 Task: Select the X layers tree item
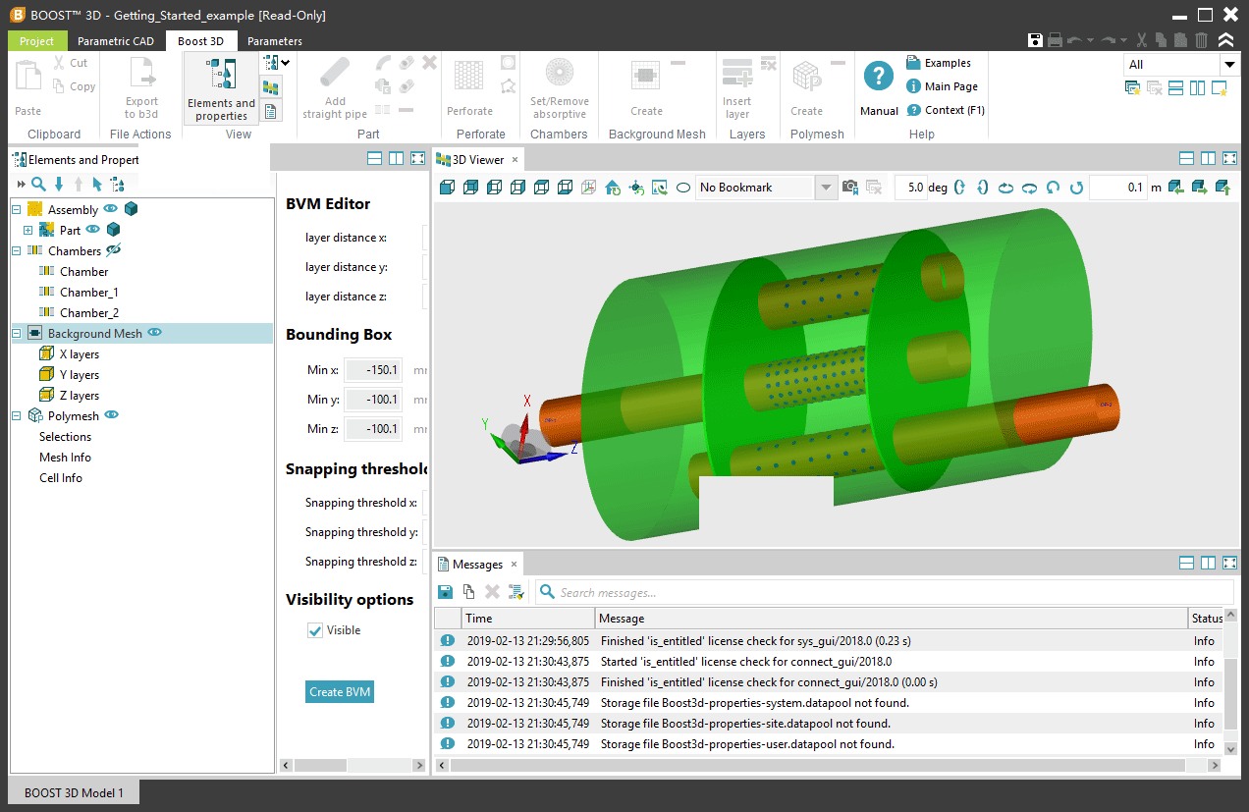pos(79,353)
